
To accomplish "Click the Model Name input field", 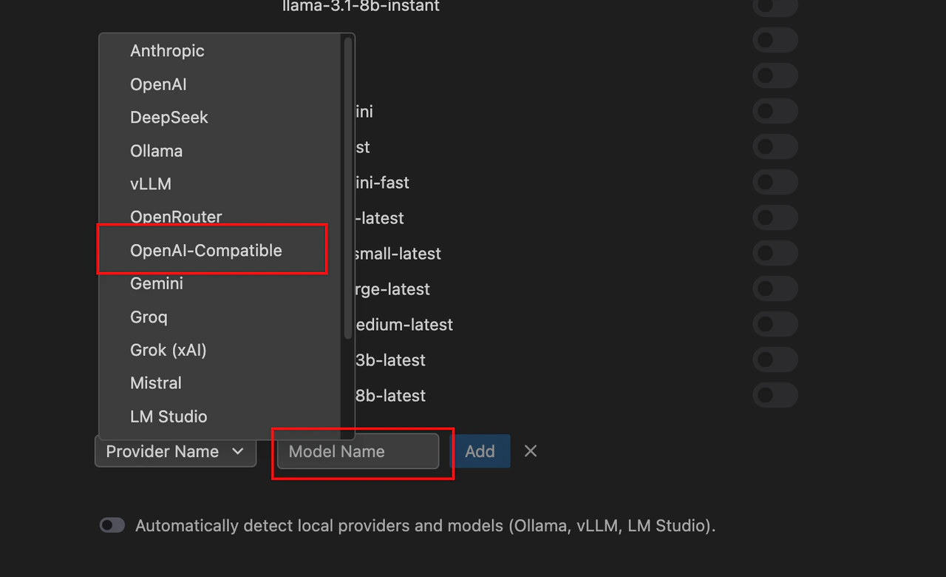I will click(358, 451).
